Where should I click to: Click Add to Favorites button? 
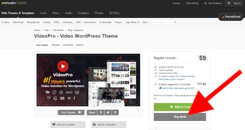click(x=68, y=124)
